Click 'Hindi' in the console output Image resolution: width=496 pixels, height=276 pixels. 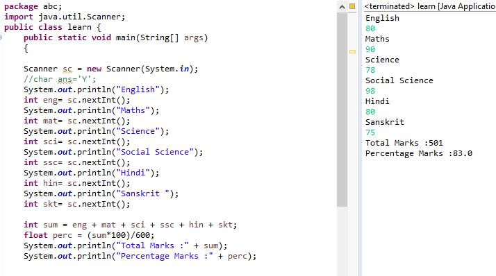[x=377, y=102]
